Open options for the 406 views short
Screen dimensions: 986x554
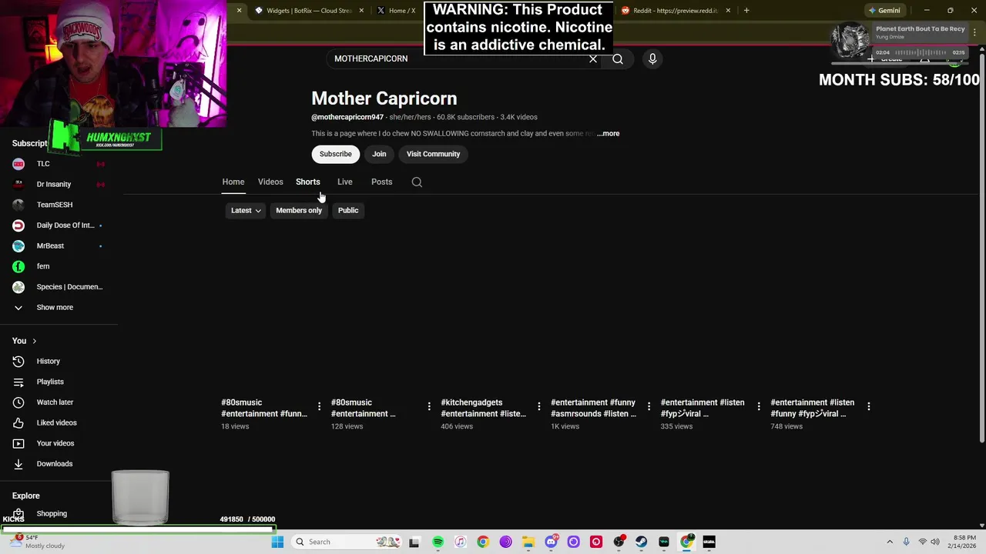pyautogui.click(x=538, y=406)
